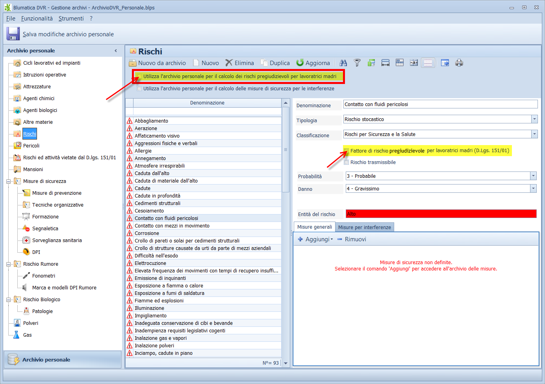The height and width of the screenshot is (384, 545).
Task: Select Agenti chimici in the tree
Action: (x=39, y=99)
